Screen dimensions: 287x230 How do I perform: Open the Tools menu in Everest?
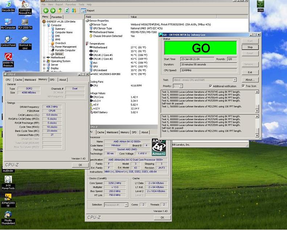tap(81, 4)
